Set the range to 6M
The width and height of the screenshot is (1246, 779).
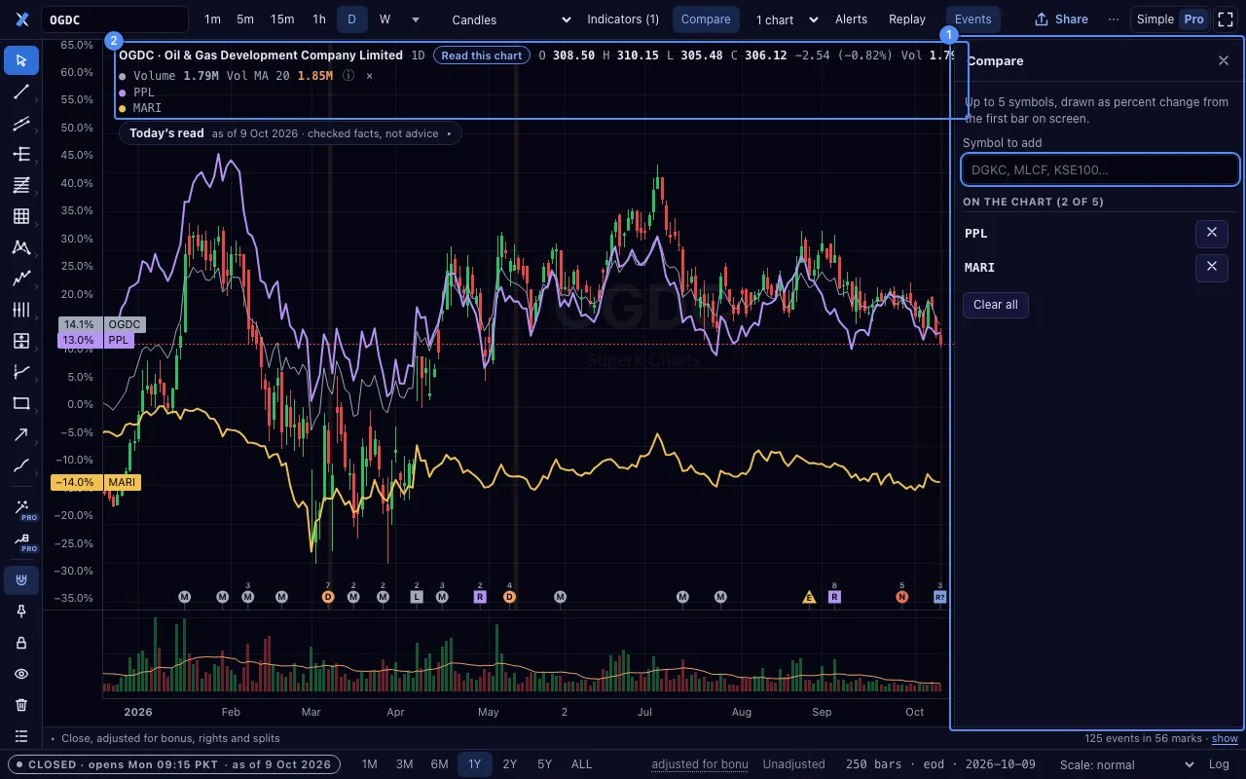tap(439, 764)
